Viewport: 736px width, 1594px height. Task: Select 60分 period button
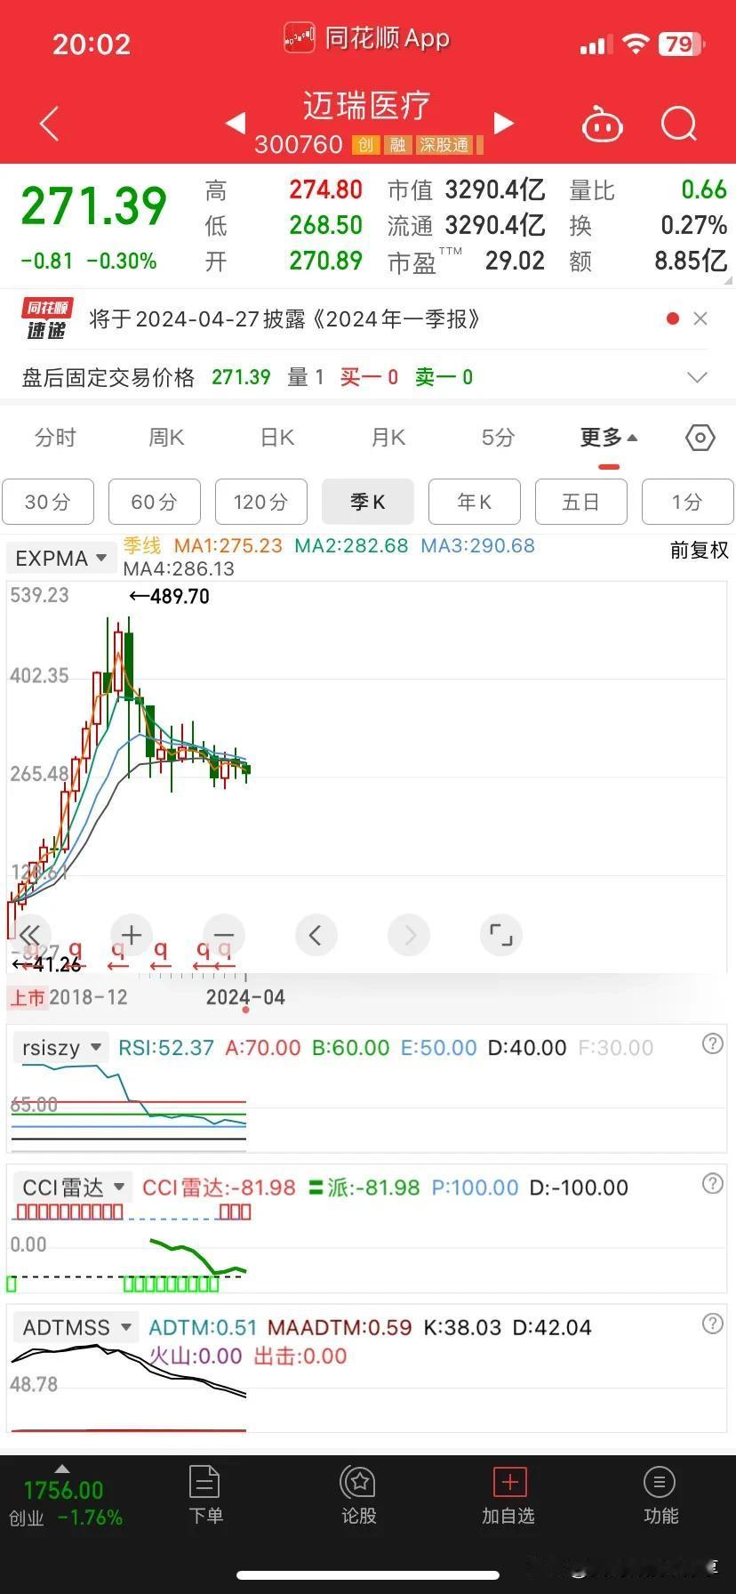[155, 502]
